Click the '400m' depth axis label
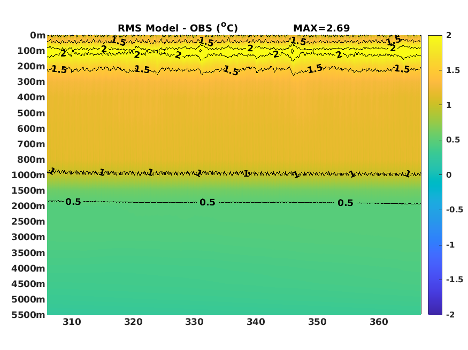The image size is (468, 350). pyautogui.click(x=31, y=97)
